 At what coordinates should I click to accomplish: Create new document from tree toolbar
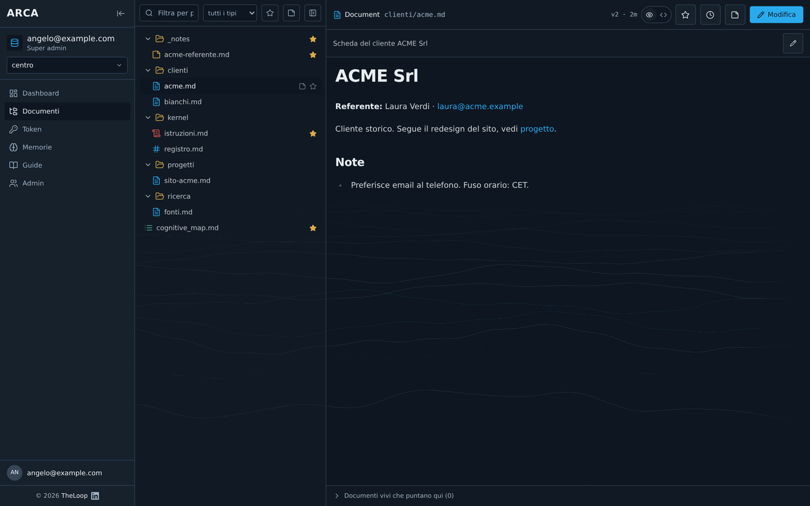click(291, 13)
